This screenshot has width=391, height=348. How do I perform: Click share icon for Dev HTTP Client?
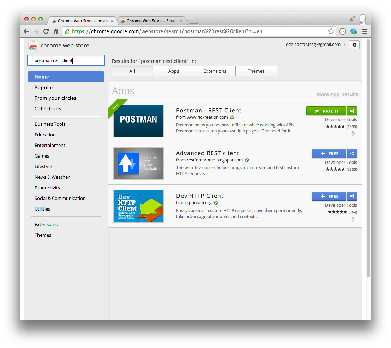click(x=352, y=196)
